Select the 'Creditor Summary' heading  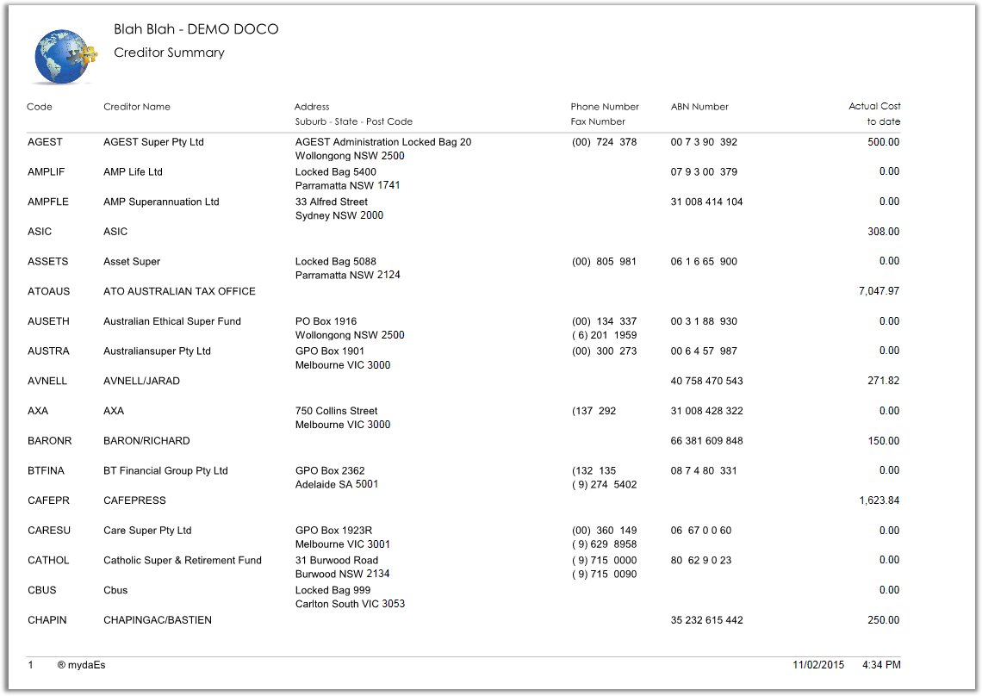[x=169, y=53]
